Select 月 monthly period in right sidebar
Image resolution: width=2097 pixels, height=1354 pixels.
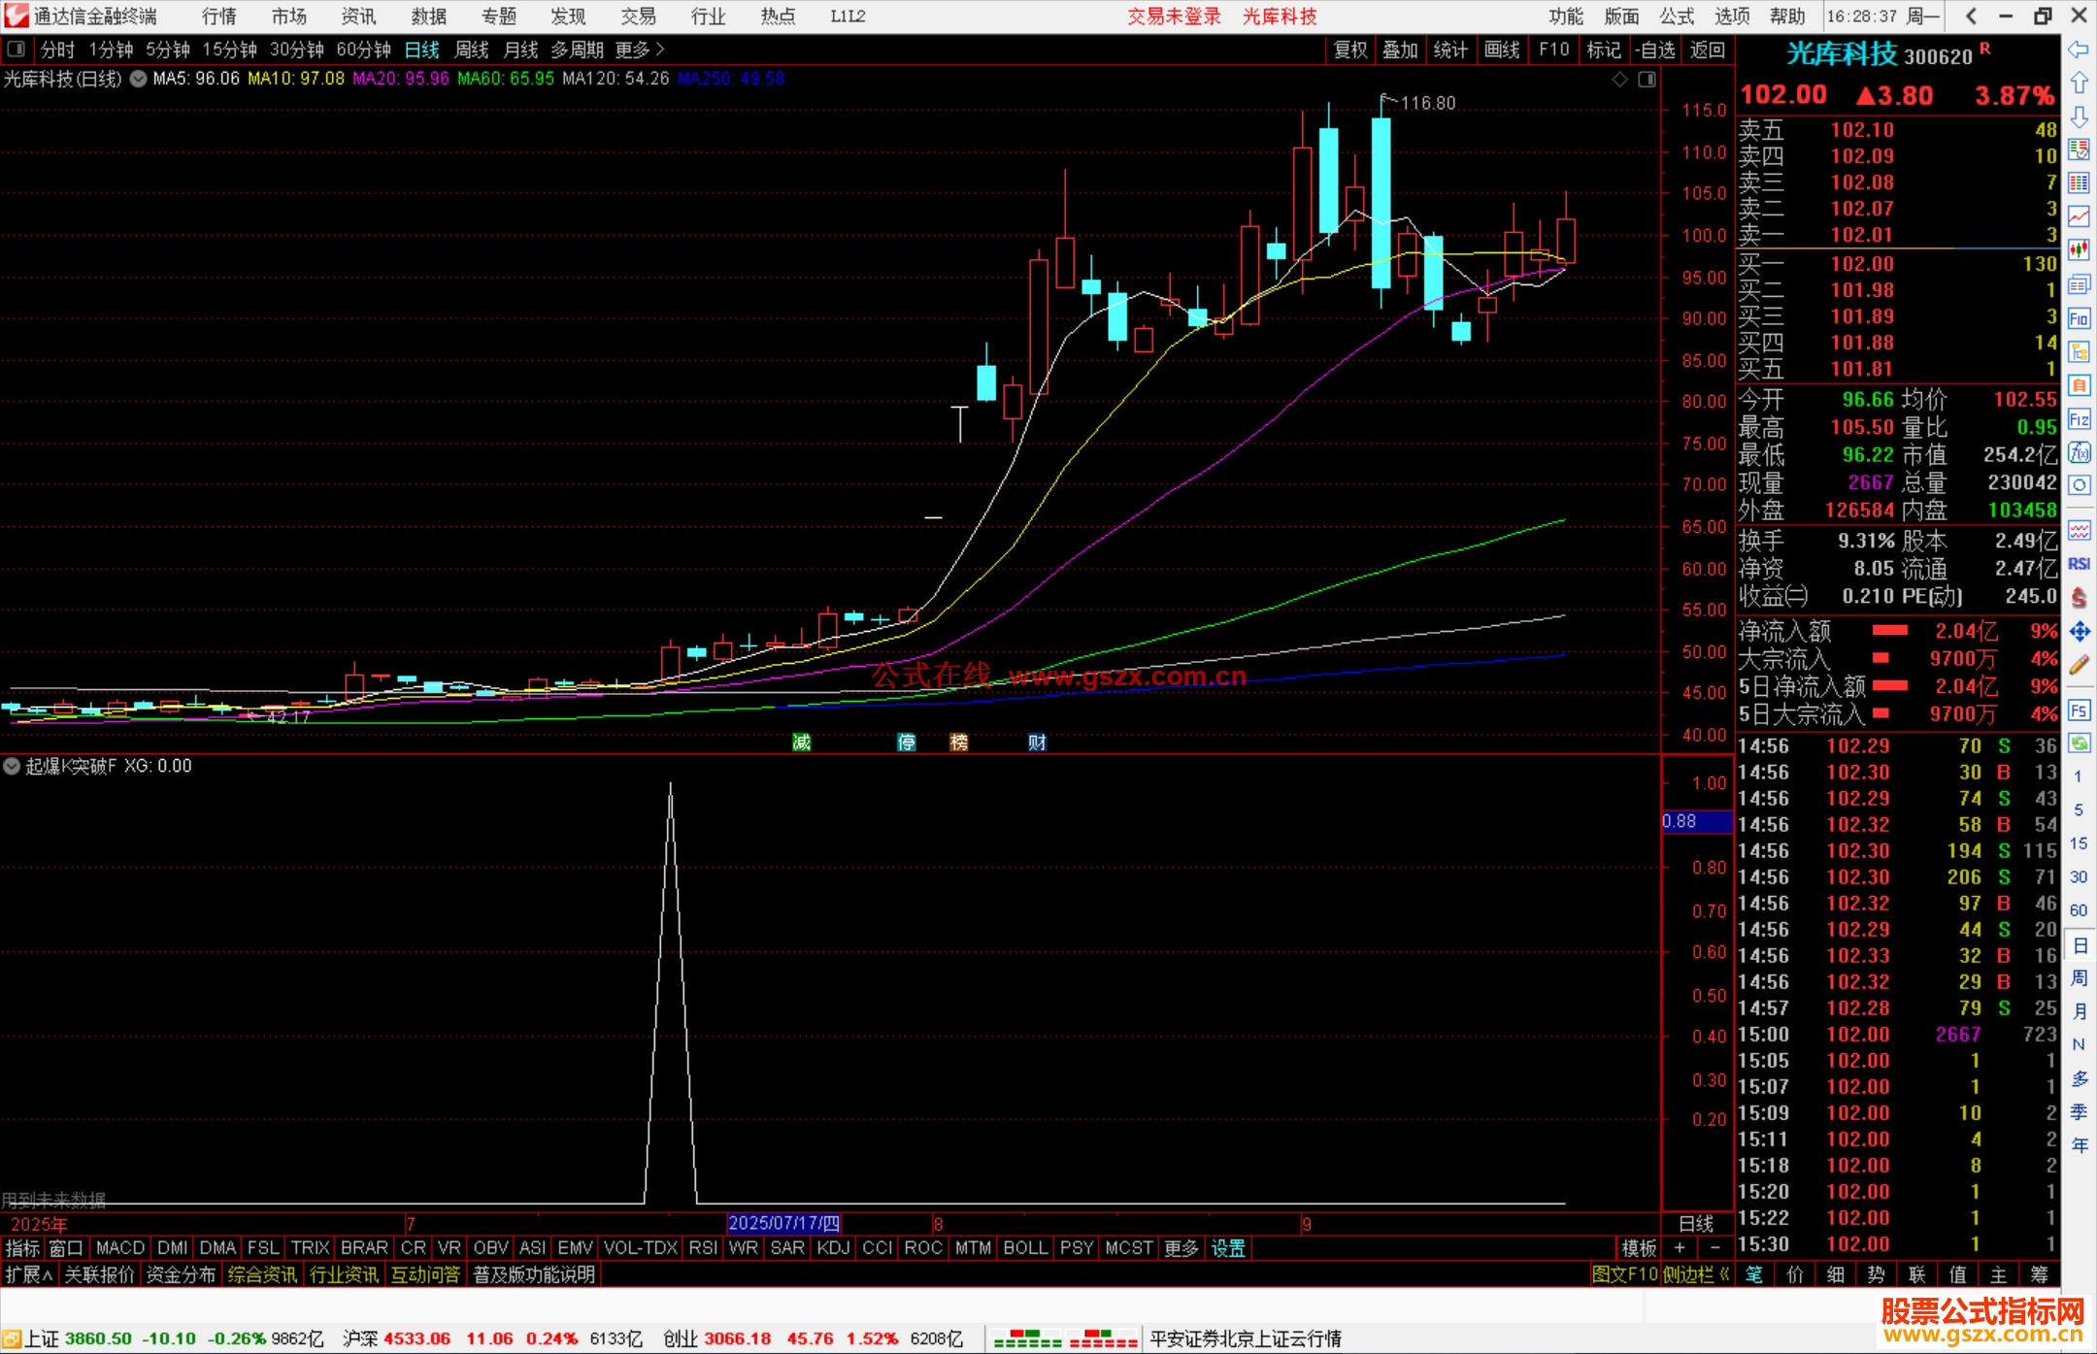[x=2079, y=1011]
